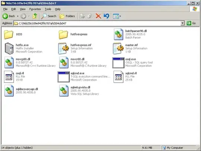Open the Favorites menu
The width and height of the screenshot is (201, 151).
35,9
